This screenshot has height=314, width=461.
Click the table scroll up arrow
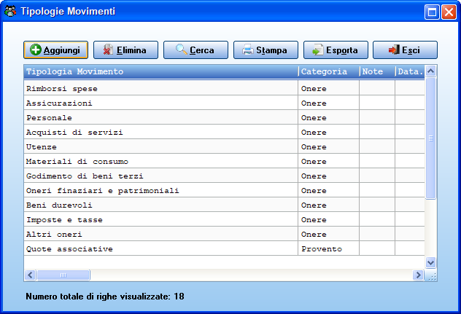[430, 71]
